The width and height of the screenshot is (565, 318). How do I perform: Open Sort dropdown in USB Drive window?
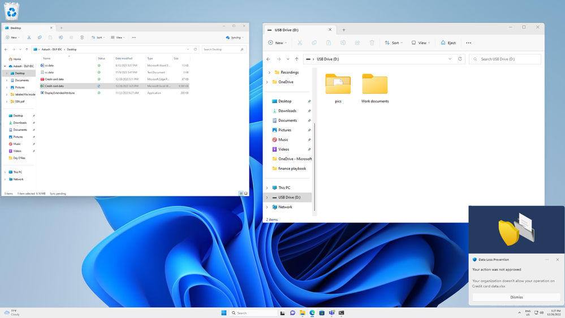394,42
